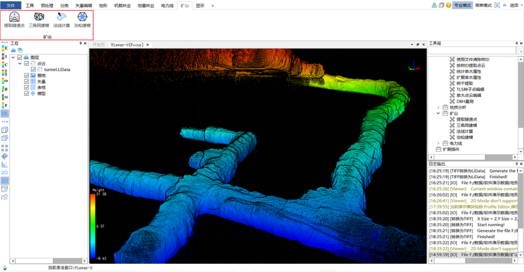
Task: Click the camera roam icon in sidebar
Action: [4, 197]
